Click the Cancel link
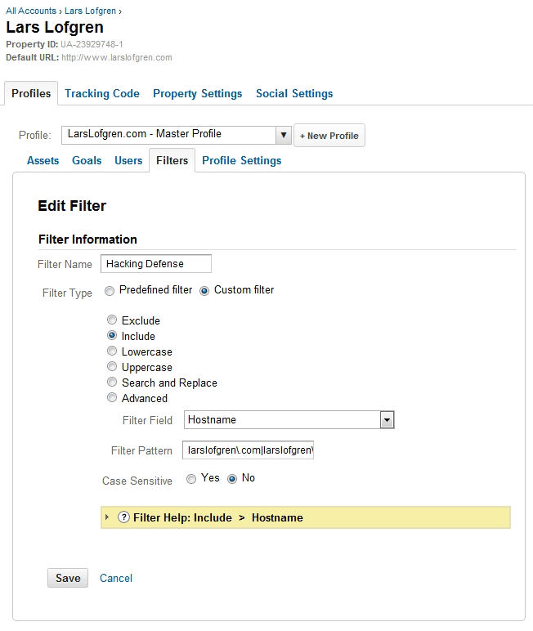The width and height of the screenshot is (533, 631). [x=116, y=579]
